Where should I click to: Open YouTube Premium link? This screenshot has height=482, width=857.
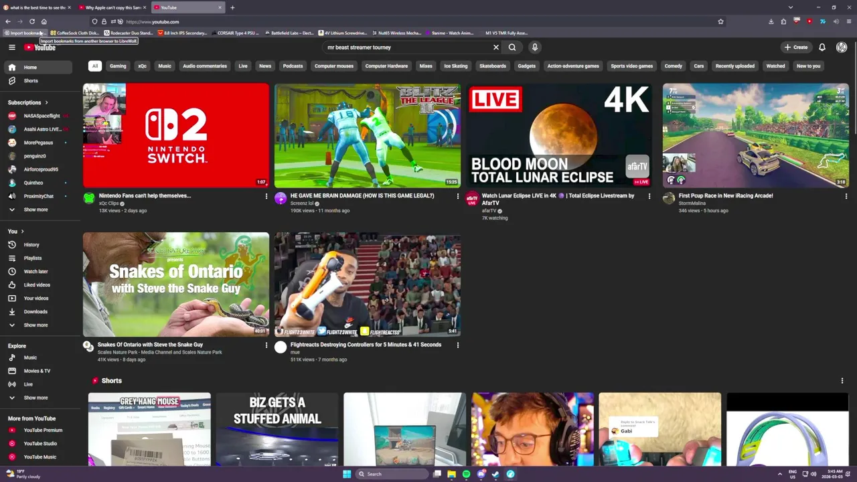click(x=38, y=430)
